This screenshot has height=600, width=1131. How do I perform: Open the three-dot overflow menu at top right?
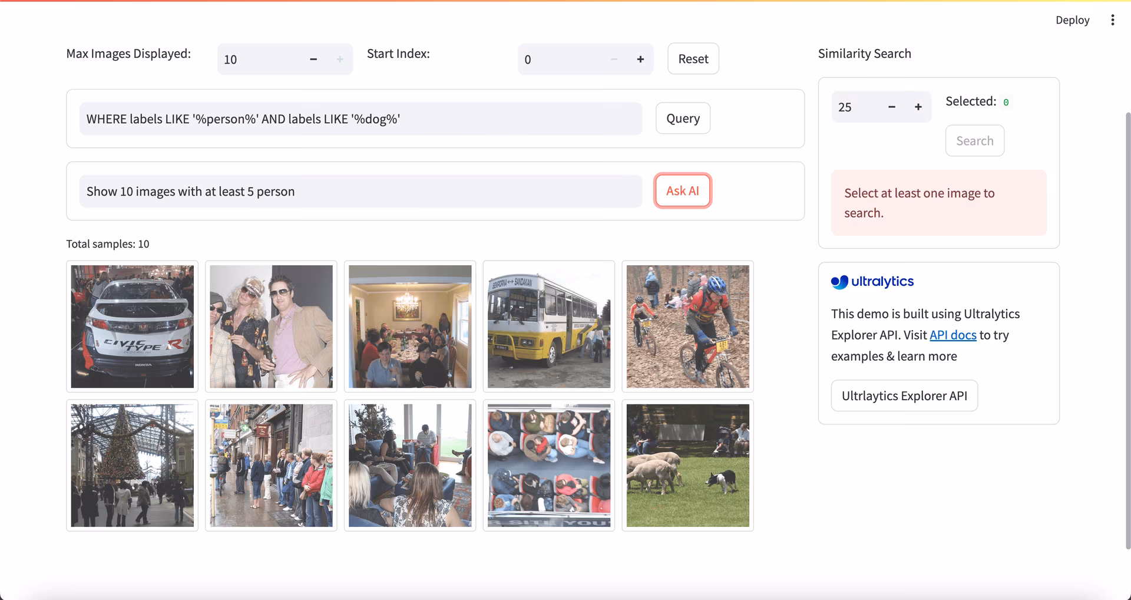tap(1113, 19)
